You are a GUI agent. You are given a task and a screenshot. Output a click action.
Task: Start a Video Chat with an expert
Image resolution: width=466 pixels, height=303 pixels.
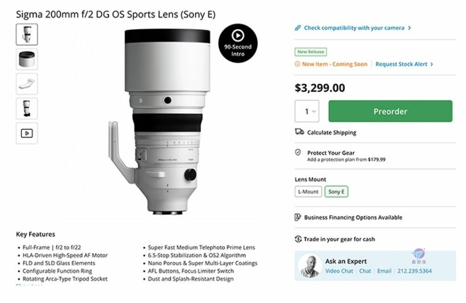pyautogui.click(x=339, y=271)
